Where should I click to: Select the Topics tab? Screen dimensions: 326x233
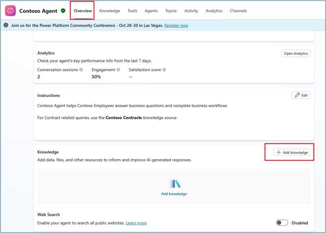coord(171,11)
